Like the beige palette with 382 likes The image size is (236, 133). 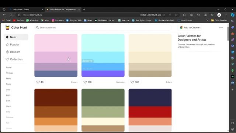click(135, 82)
